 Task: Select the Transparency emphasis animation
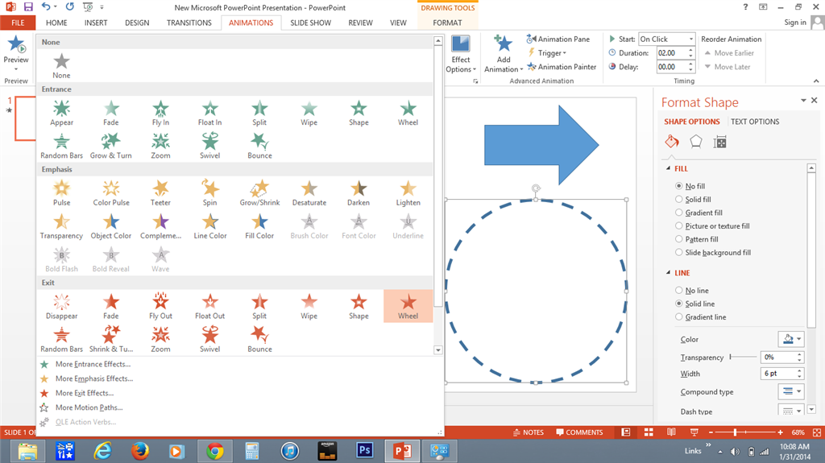[x=61, y=226]
